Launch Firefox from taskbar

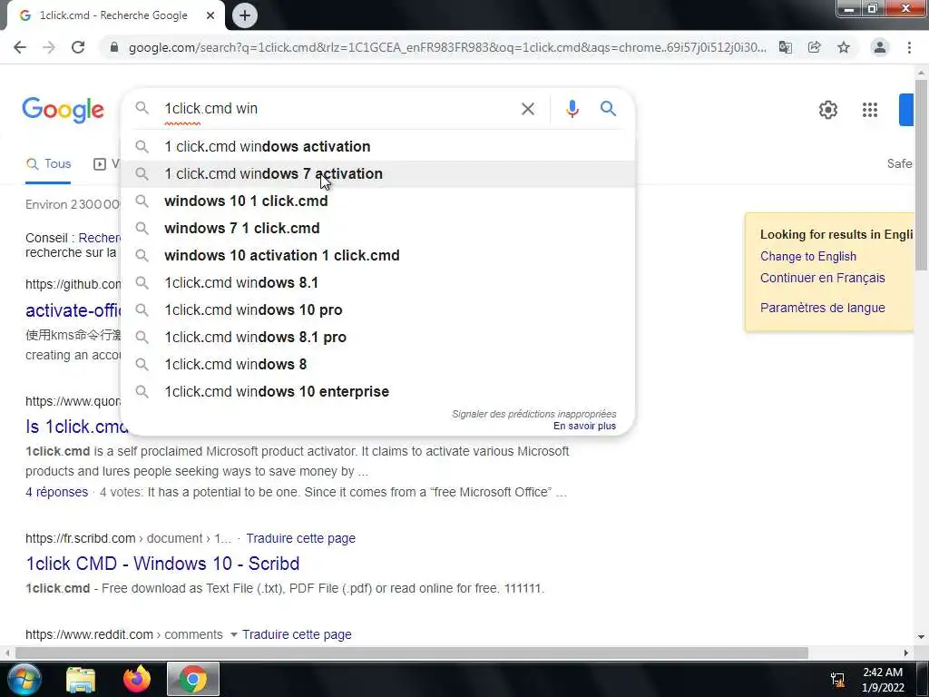pos(136,680)
